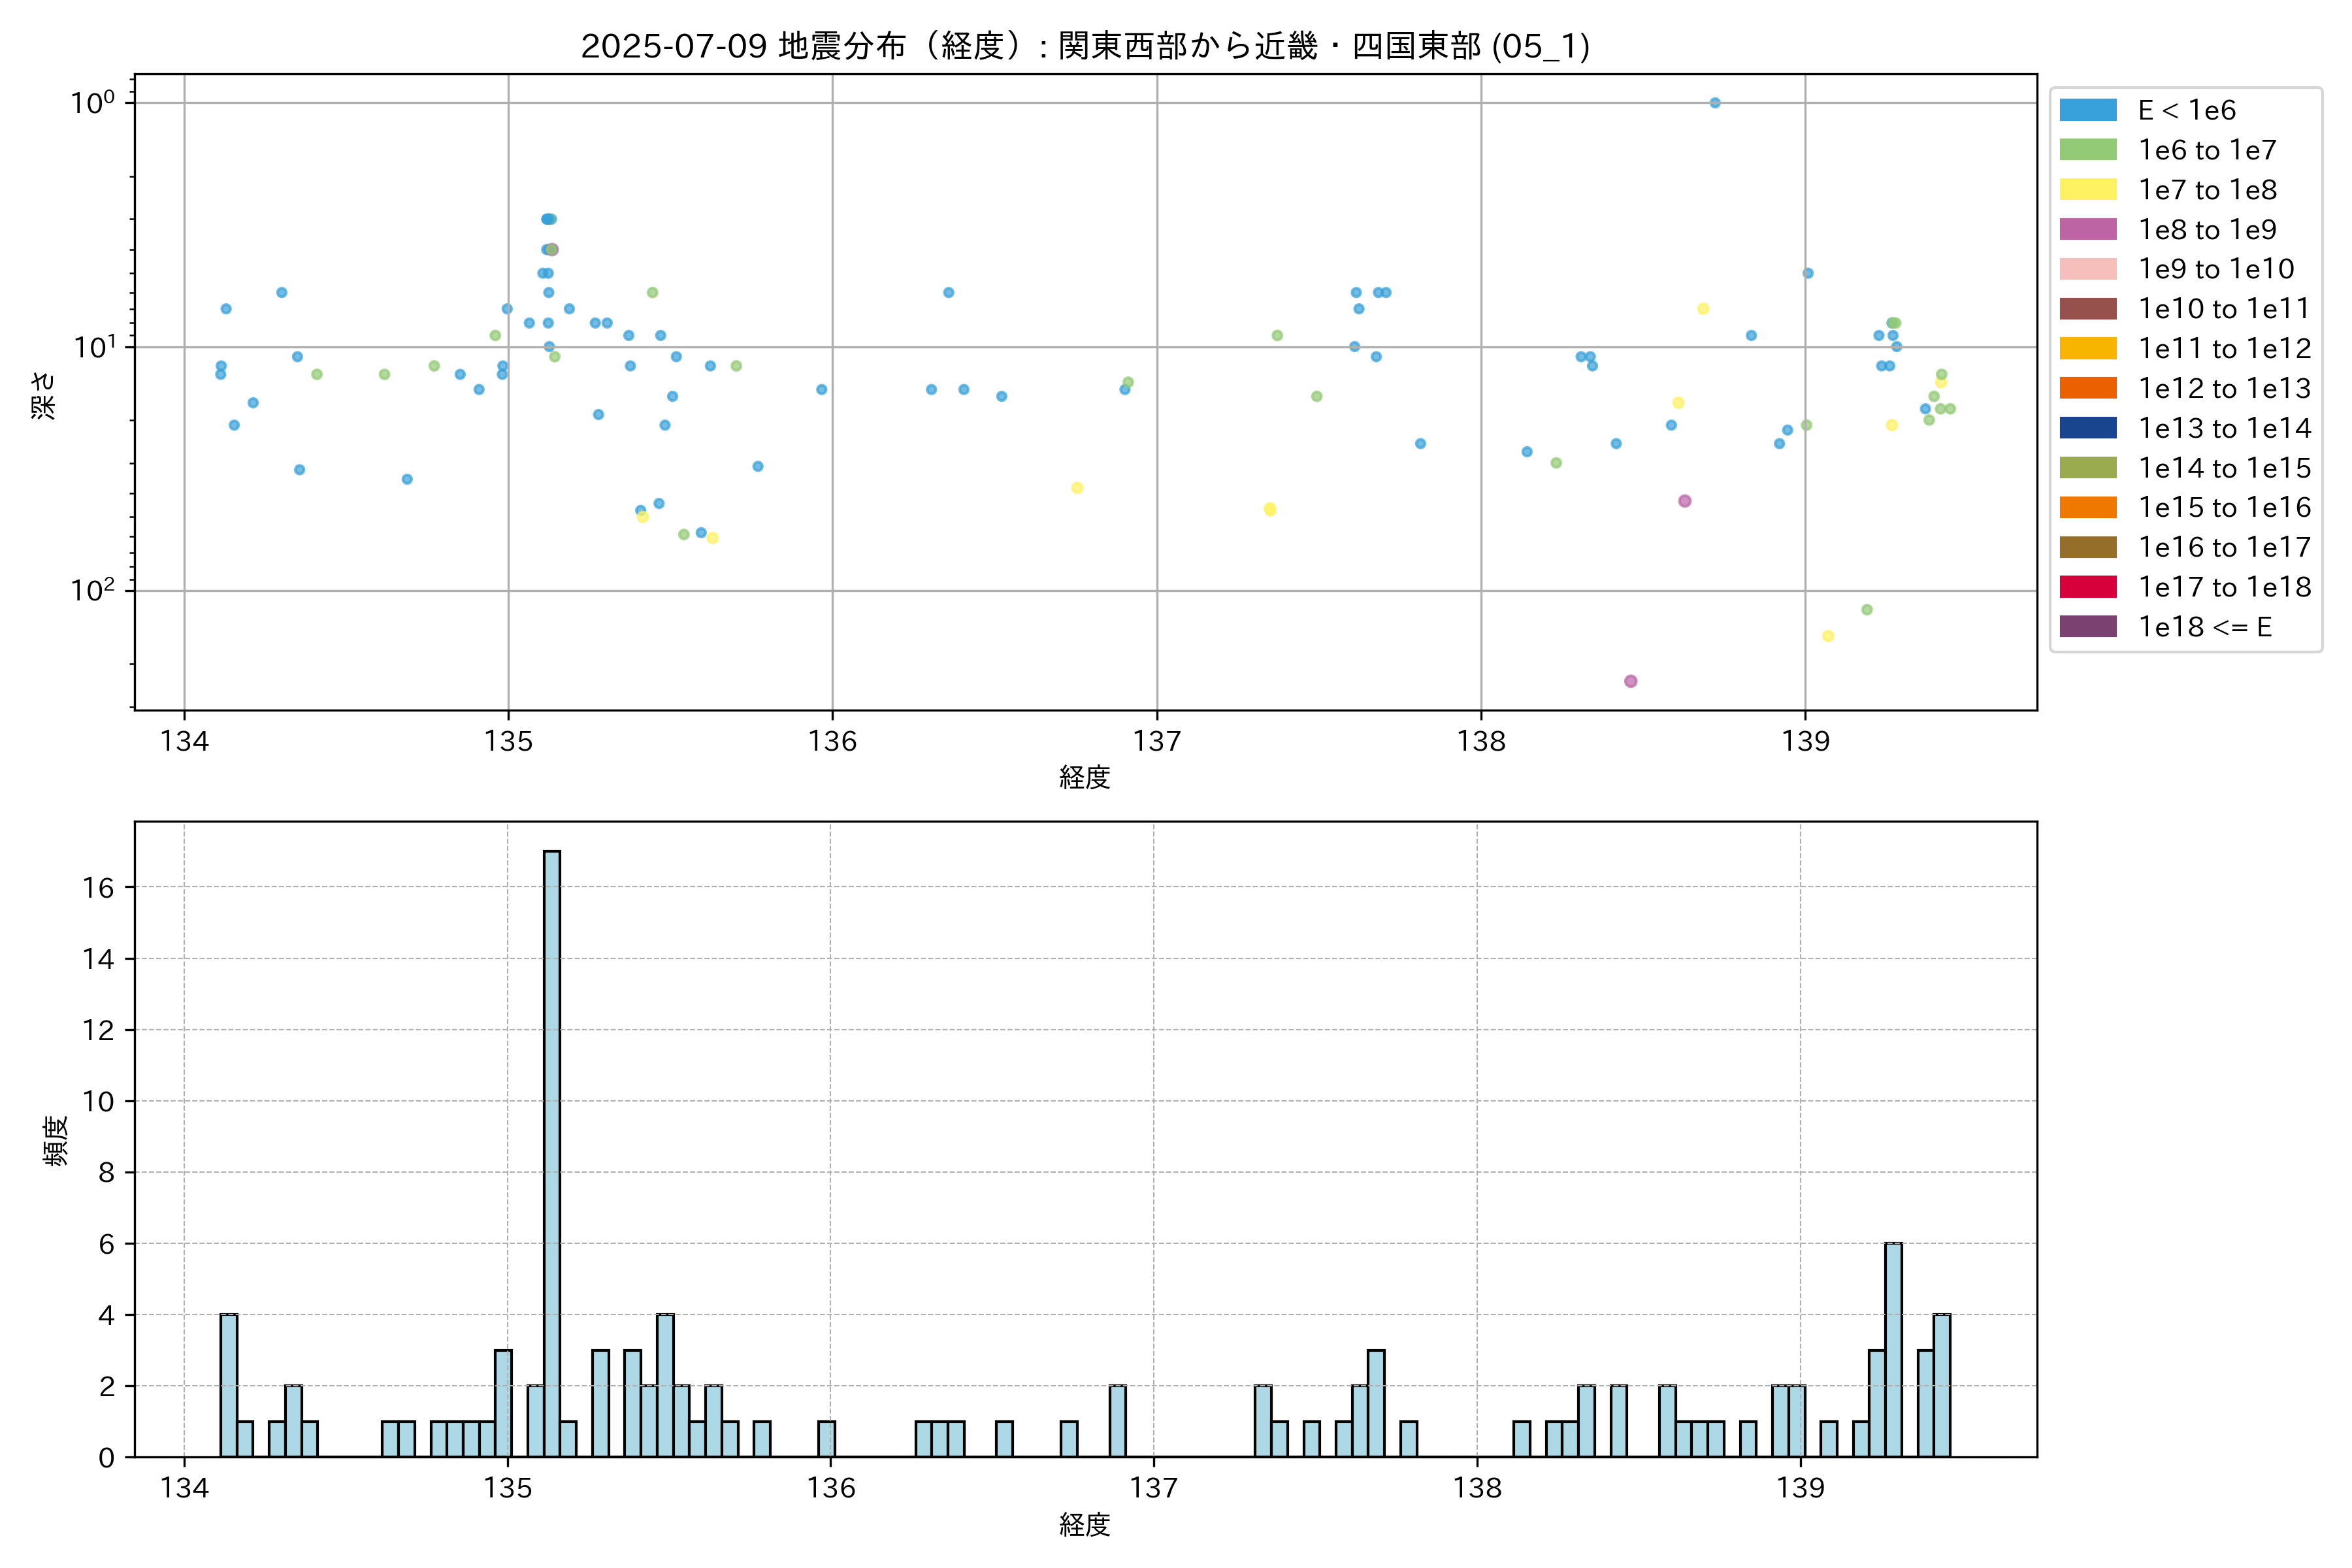Click the 16 tick label on the frequency axis
Image resolution: width=2352 pixels, height=1568 pixels.
pyautogui.click(x=99, y=887)
